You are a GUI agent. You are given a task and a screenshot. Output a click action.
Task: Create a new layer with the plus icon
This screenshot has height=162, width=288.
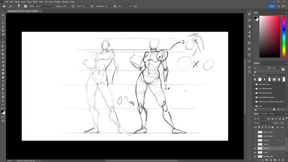coord(279,160)
